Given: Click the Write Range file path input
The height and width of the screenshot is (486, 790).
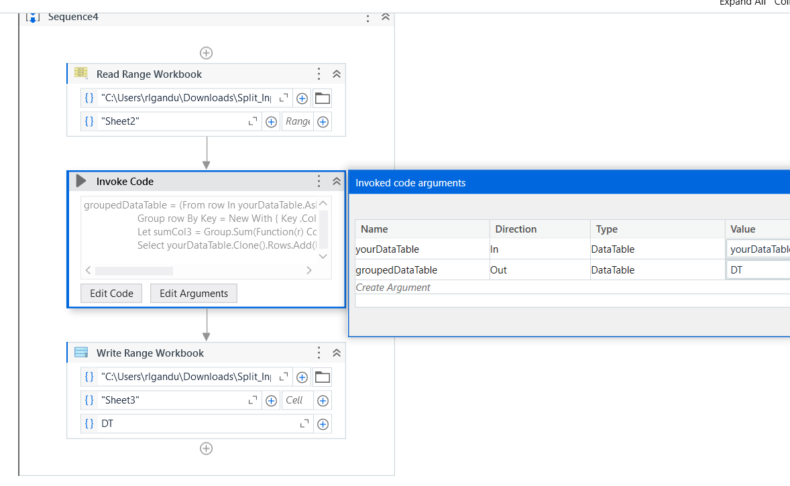Looking at the screenshot, I should (186, 377).
